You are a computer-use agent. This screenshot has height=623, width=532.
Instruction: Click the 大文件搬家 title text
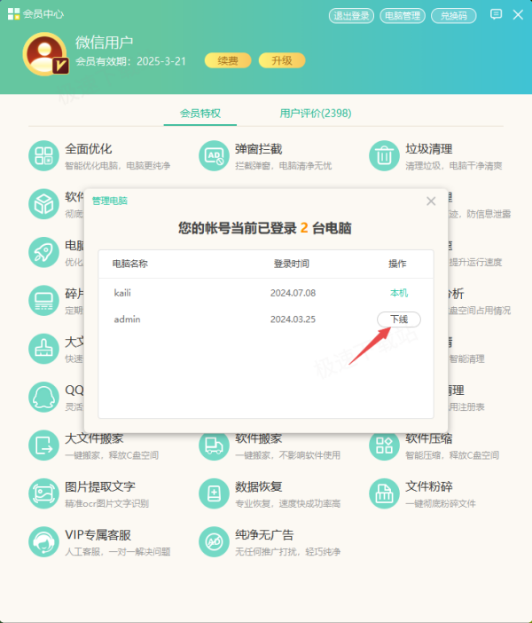(94, 438)
